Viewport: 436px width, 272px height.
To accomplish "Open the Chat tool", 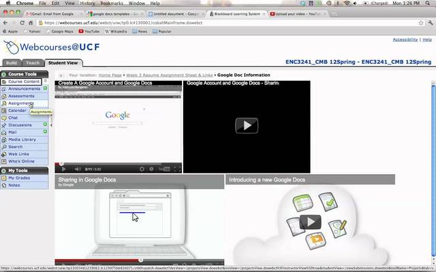I will [13, 118].
